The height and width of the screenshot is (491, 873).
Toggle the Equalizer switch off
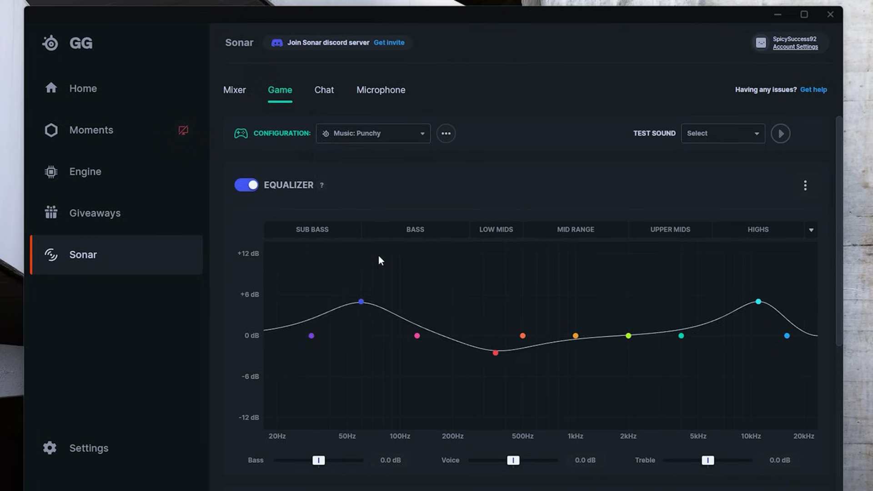tap(246, 185)
